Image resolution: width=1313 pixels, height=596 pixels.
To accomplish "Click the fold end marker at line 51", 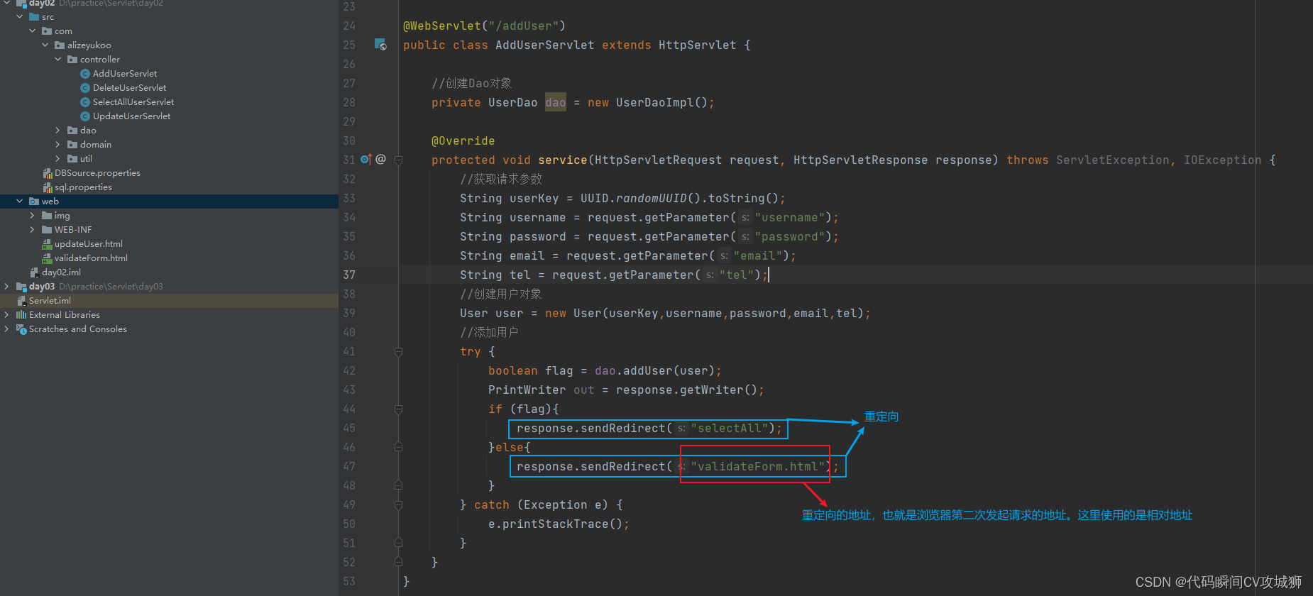I will tap(398, 543).
